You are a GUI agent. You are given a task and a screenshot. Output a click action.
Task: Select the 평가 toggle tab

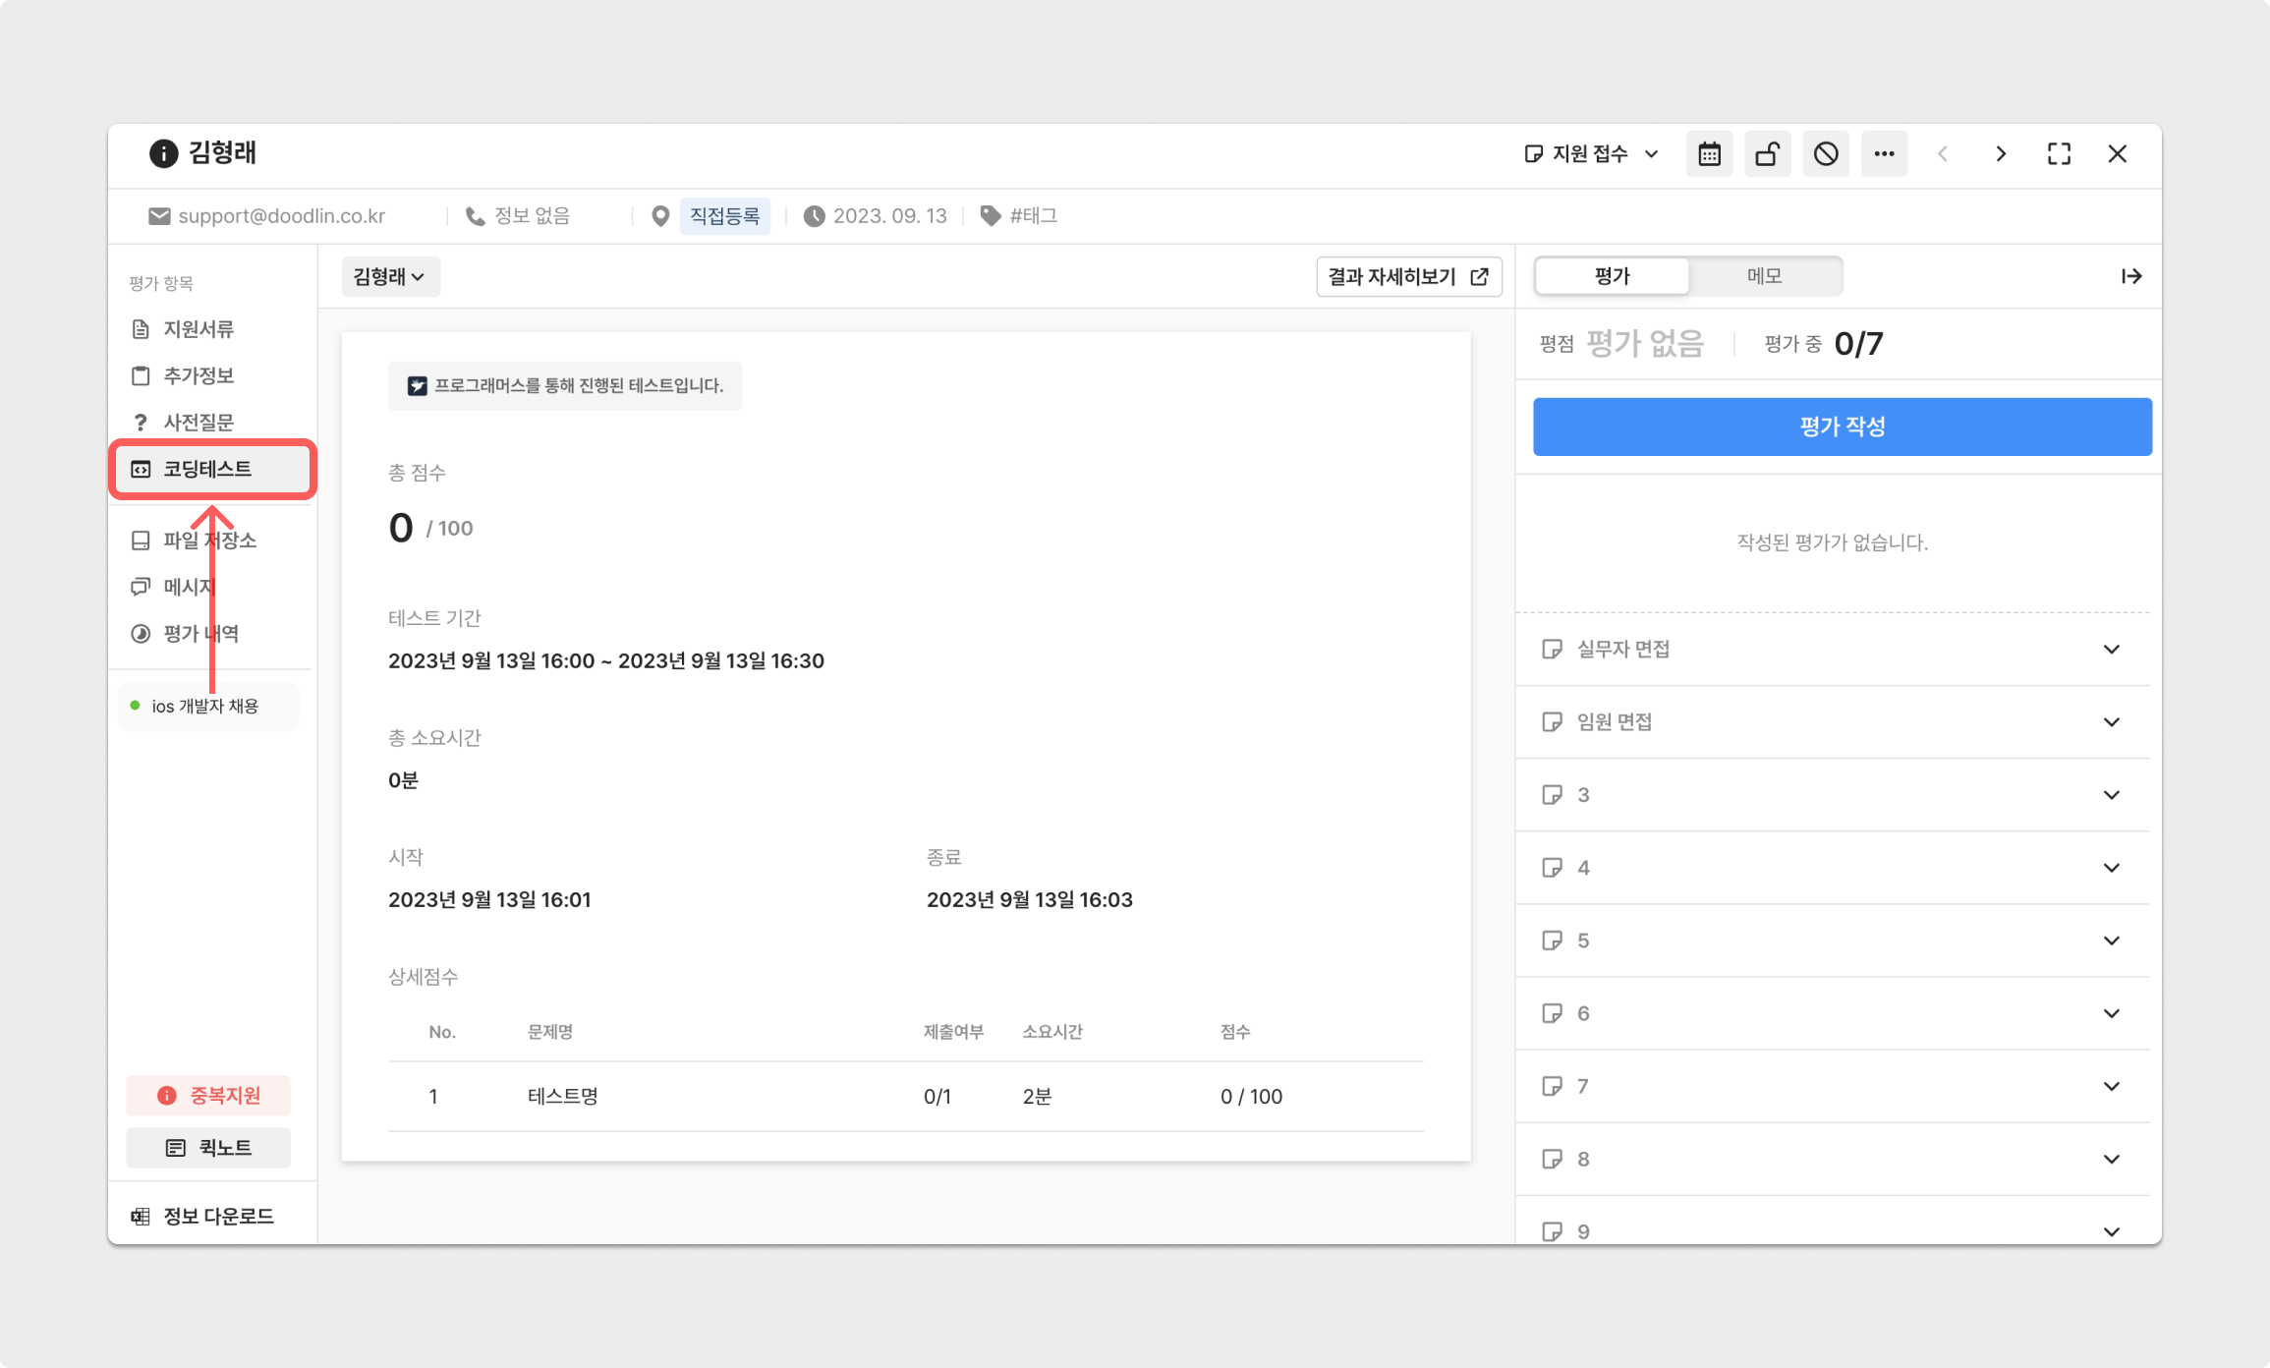[1612, 276]
